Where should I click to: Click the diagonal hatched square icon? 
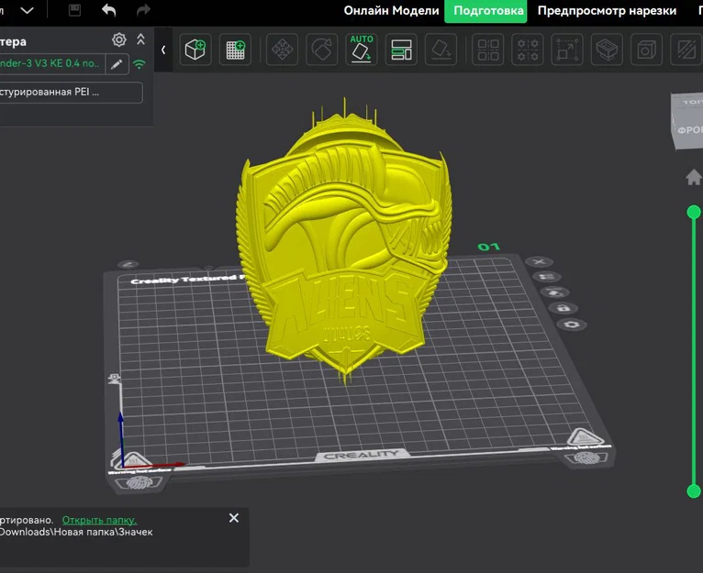tap(686, 50)
